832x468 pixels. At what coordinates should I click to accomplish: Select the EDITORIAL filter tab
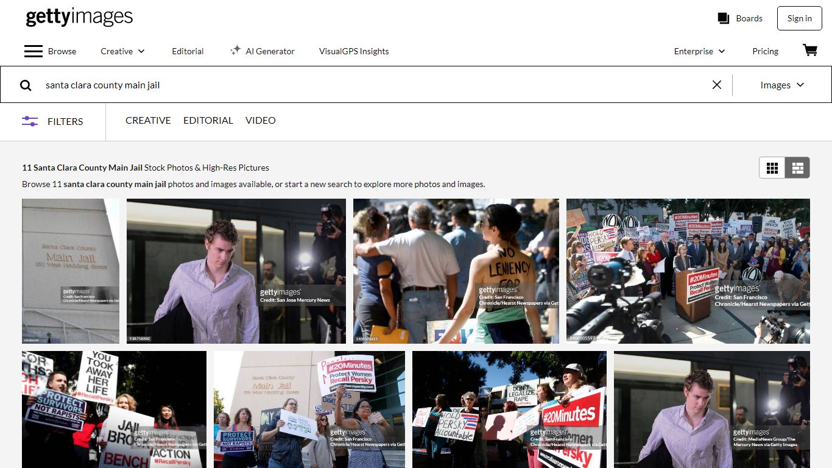(208, 121)
